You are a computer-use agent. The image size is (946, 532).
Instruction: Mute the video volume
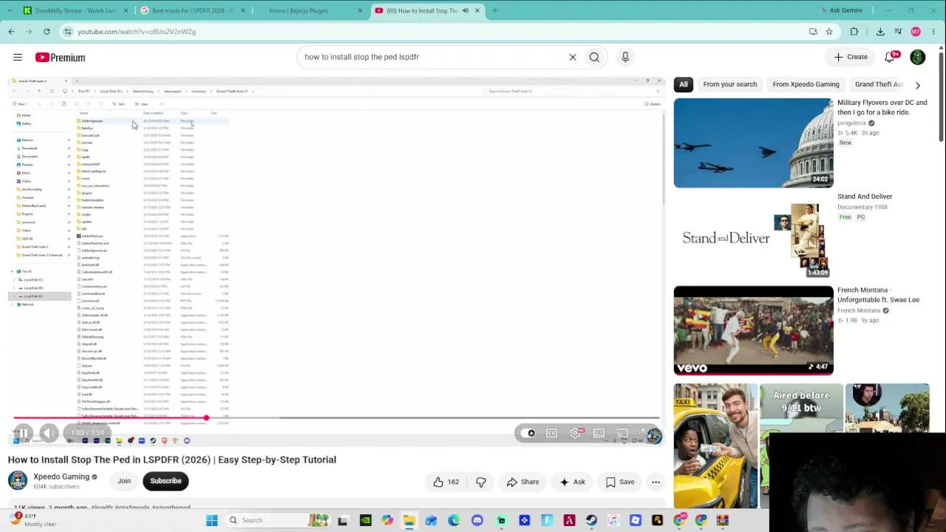click(x=49, y=434)
